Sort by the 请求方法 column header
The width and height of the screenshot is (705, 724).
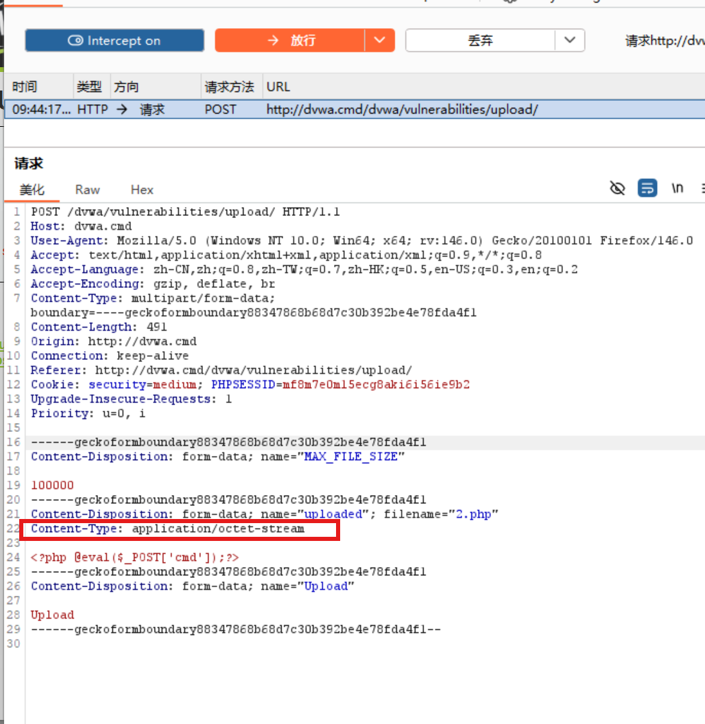(x=232, y=87)
